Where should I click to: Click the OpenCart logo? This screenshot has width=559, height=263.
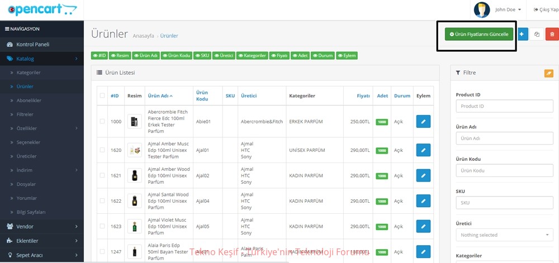coord(42,9)
